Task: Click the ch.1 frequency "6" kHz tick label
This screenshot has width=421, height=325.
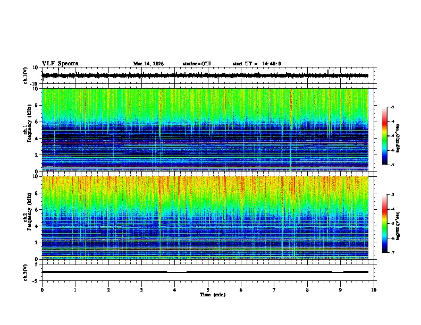Action: 37,122
